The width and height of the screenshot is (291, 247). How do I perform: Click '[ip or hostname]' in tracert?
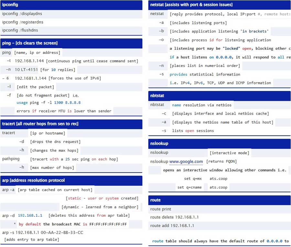point(48,133)
